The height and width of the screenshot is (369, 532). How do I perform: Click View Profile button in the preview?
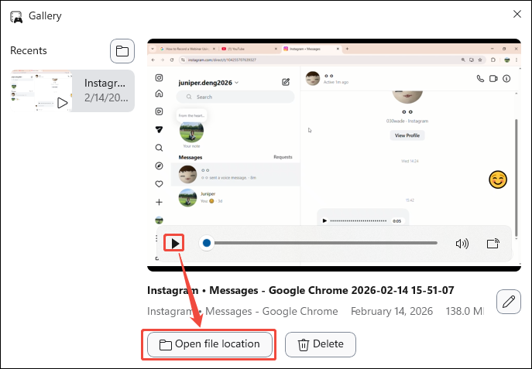407,135
